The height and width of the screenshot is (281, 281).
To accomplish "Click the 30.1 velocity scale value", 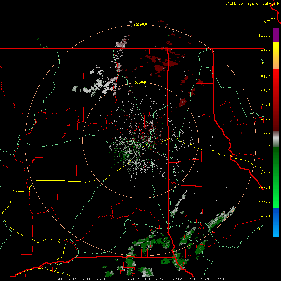I will [x=266, y=105].
